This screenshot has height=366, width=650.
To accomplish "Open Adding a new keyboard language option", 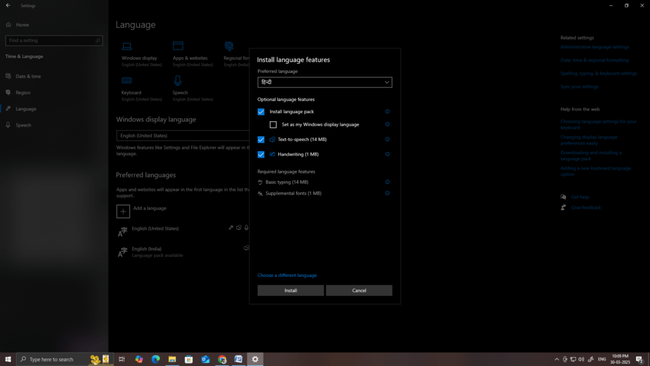I will click(595, 171).
